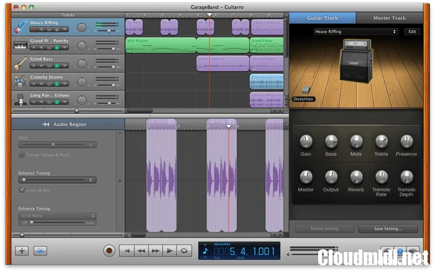The height and width of the screenshot is (272, 435).
Task: Add a new track with plus button
Action: [22, 251]
